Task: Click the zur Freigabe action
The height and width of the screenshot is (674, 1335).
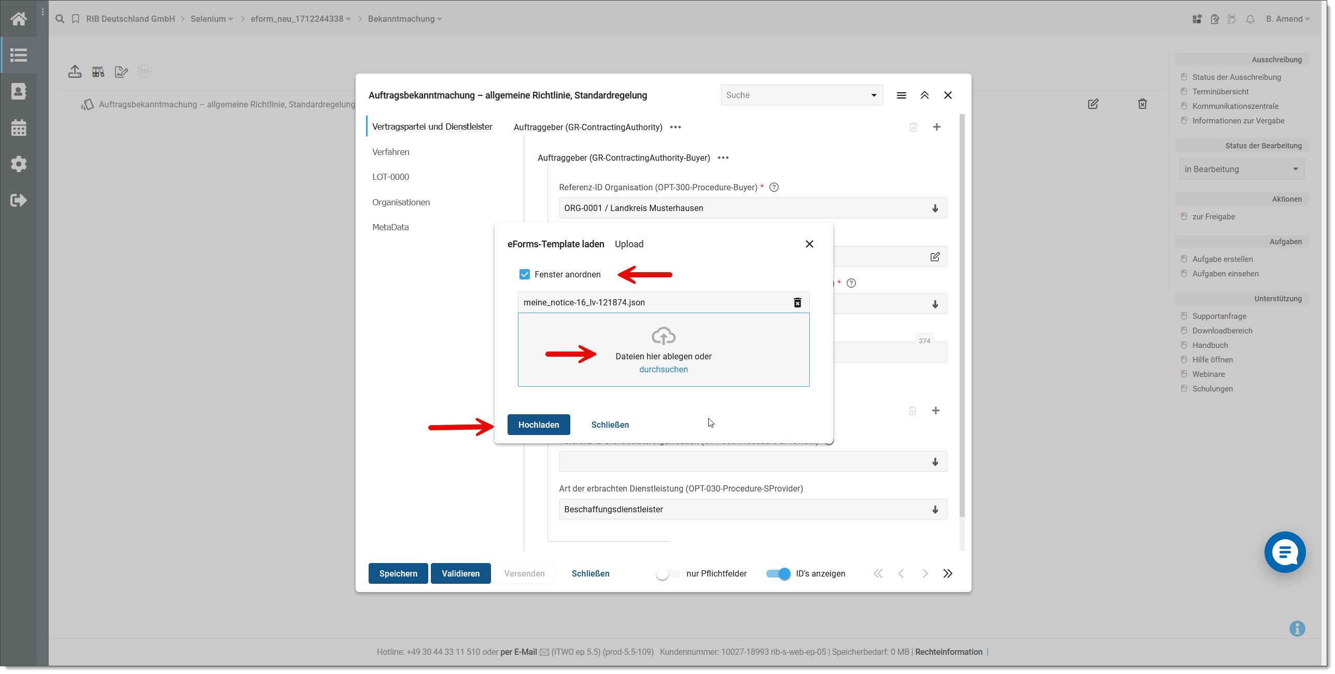Action: (1214, 217)
